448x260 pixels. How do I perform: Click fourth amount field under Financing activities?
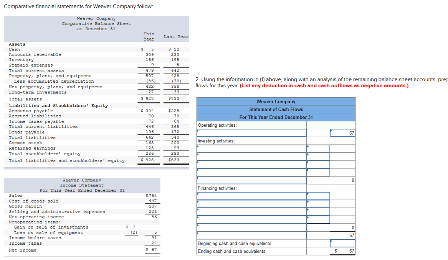pos(318,219)
